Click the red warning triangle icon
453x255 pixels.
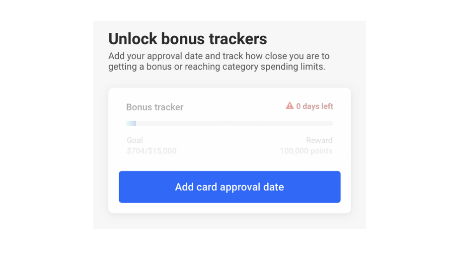click(x=290, y=106)
